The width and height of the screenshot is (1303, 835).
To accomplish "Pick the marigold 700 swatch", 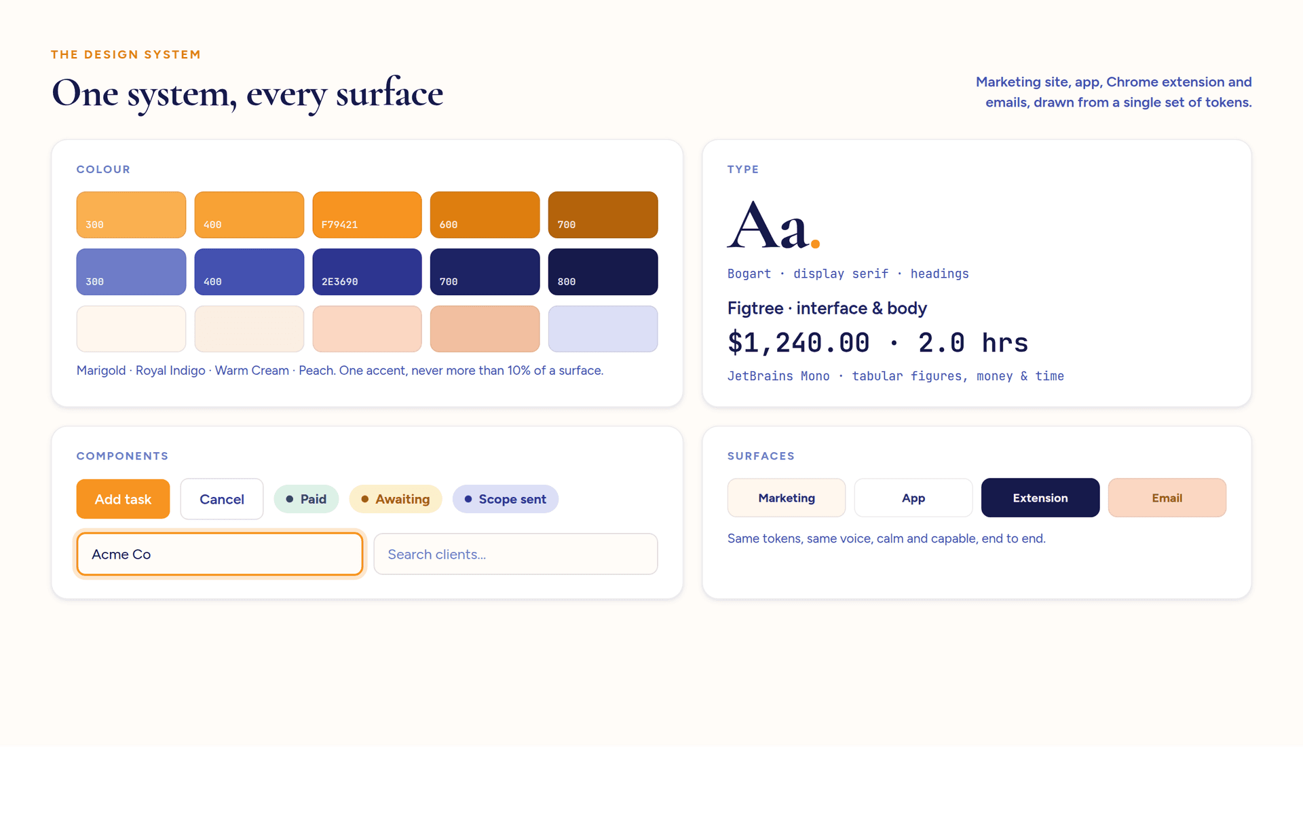I will pyautogui.click(x=603, y=215).
